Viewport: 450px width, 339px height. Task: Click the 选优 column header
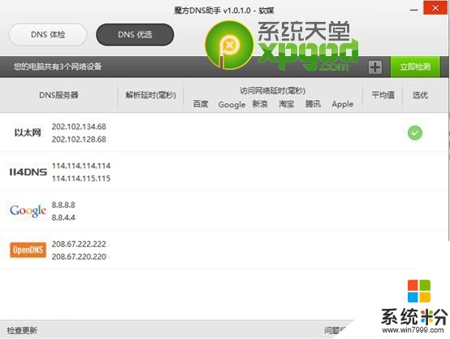(420, 95)
